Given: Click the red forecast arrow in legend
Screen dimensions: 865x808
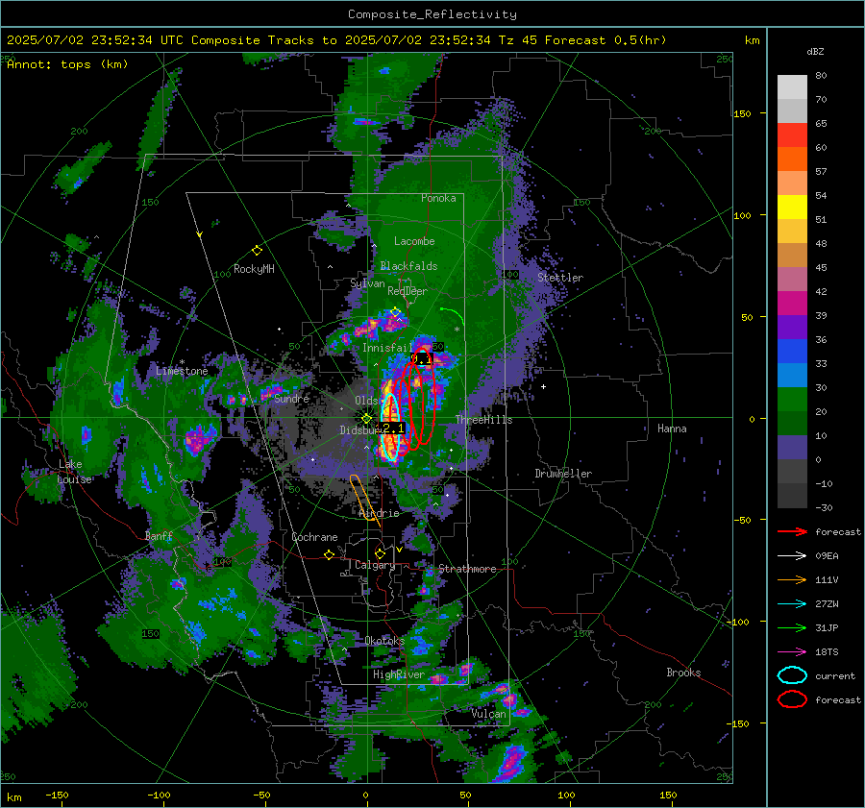Looking at the screenshot, I should click(792, 531).
